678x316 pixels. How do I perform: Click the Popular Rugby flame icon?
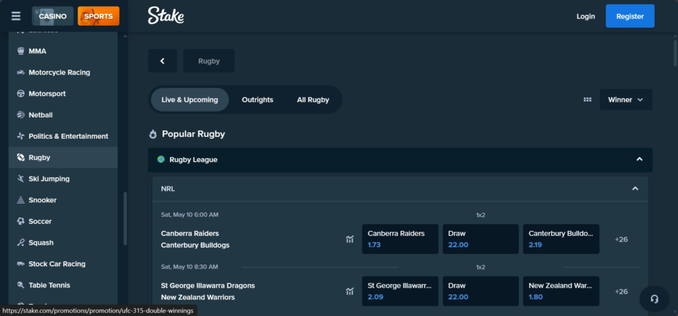tap(153, 134)
